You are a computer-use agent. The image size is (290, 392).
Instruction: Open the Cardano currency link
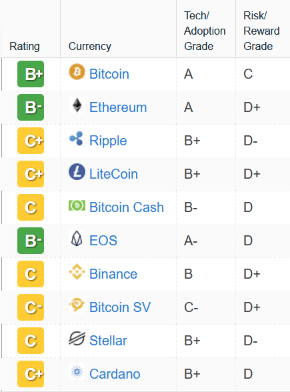[115, 374]
